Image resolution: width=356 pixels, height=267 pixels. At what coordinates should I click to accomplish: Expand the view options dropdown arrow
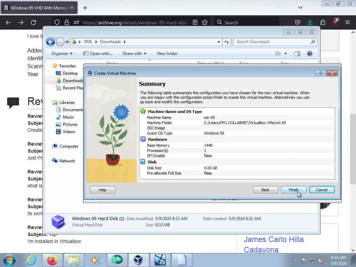[286, 54]
